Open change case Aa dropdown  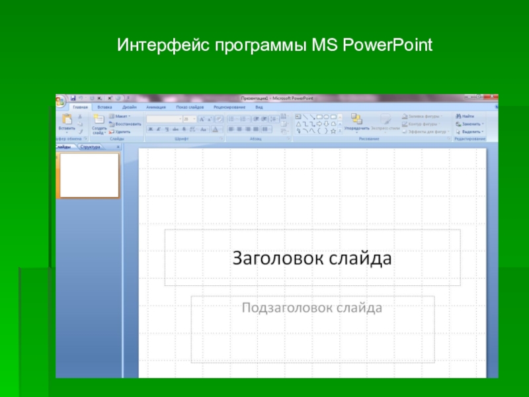coord(203,129)
